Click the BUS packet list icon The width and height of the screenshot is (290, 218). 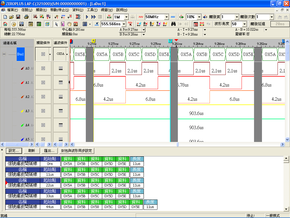202,24
